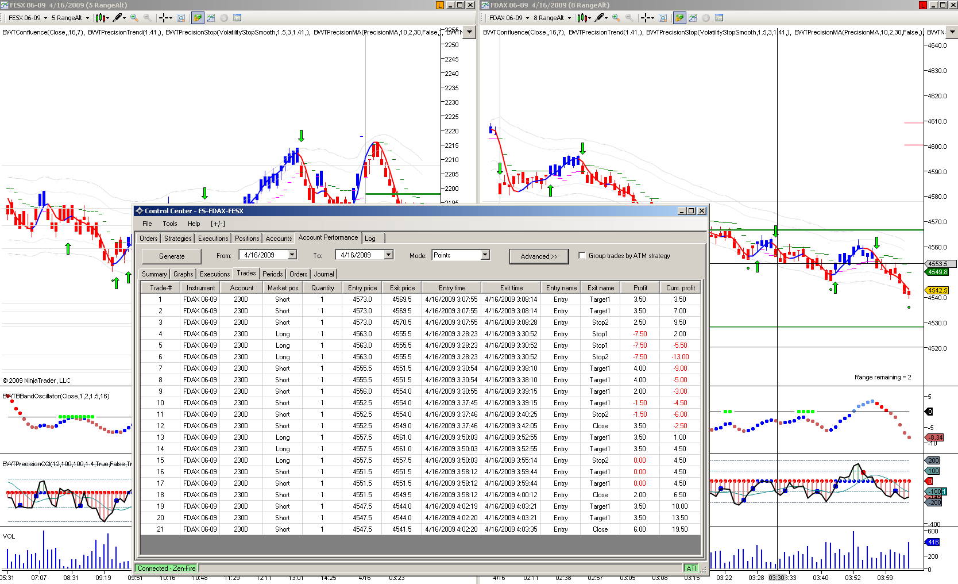Switch to the Positions tab

[x=247, y=239]
